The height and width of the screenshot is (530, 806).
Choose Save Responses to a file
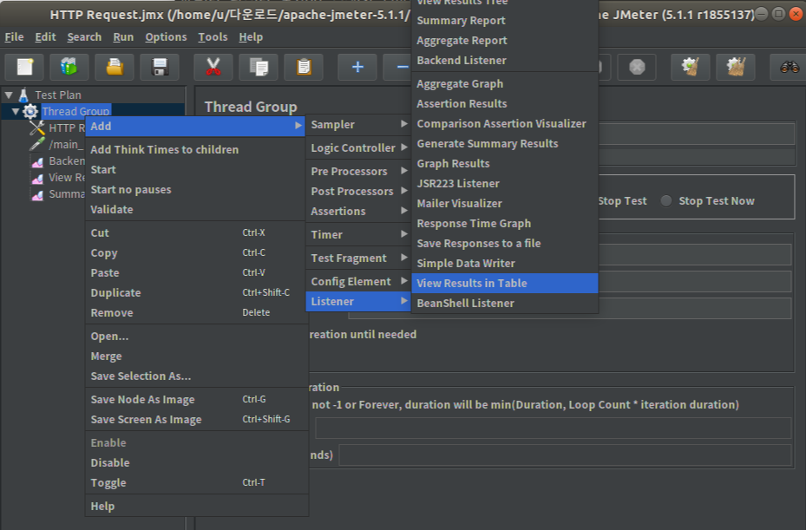tap(505, 244)
